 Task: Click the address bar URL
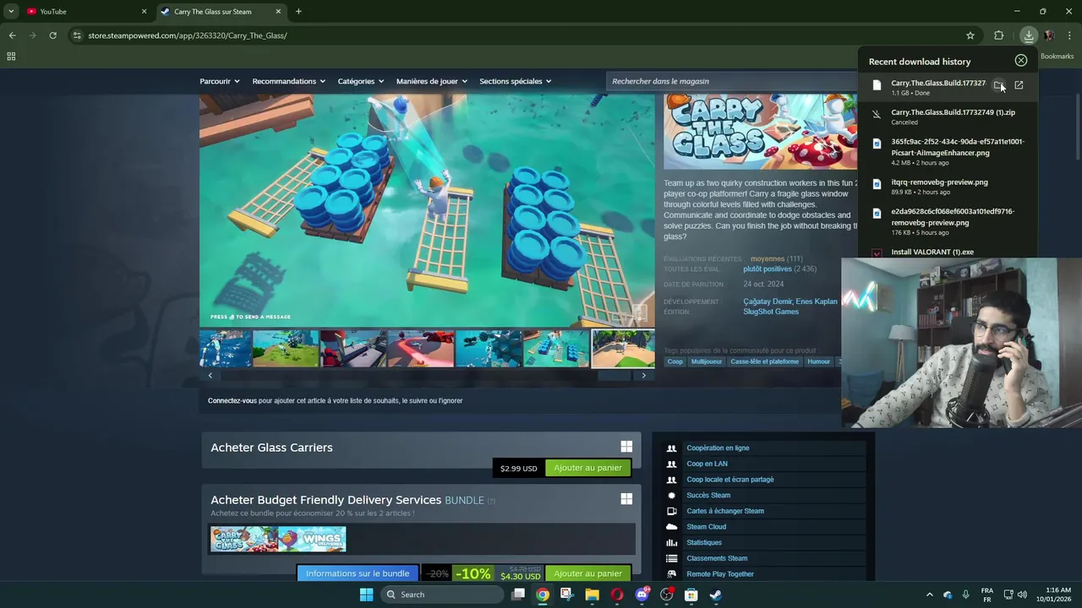point(188,35)
